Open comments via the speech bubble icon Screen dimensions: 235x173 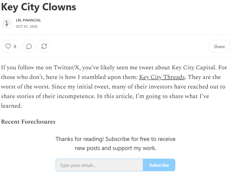29,46
